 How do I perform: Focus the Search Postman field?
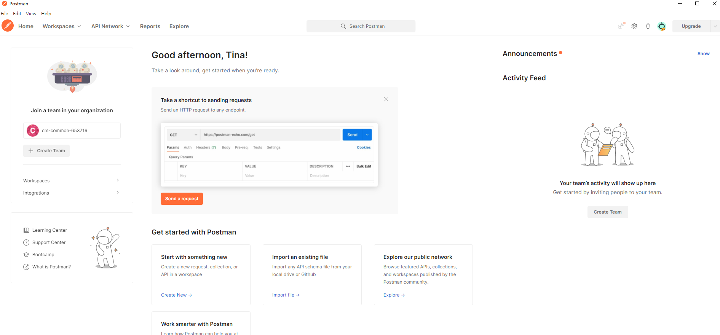pos(361,26)
